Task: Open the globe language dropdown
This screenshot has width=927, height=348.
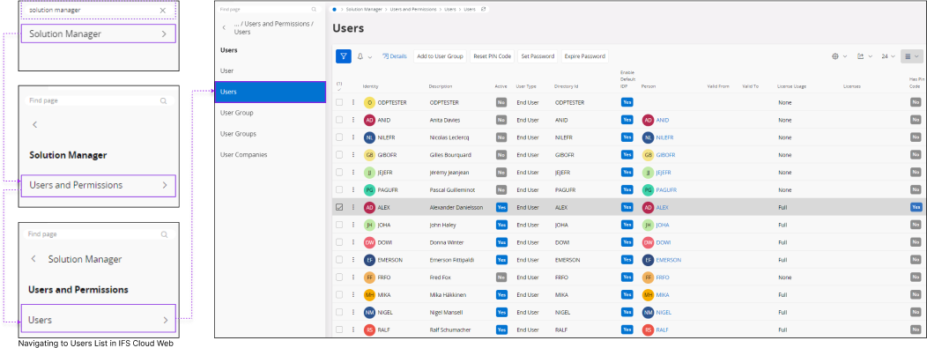Action: coord(840,56)
